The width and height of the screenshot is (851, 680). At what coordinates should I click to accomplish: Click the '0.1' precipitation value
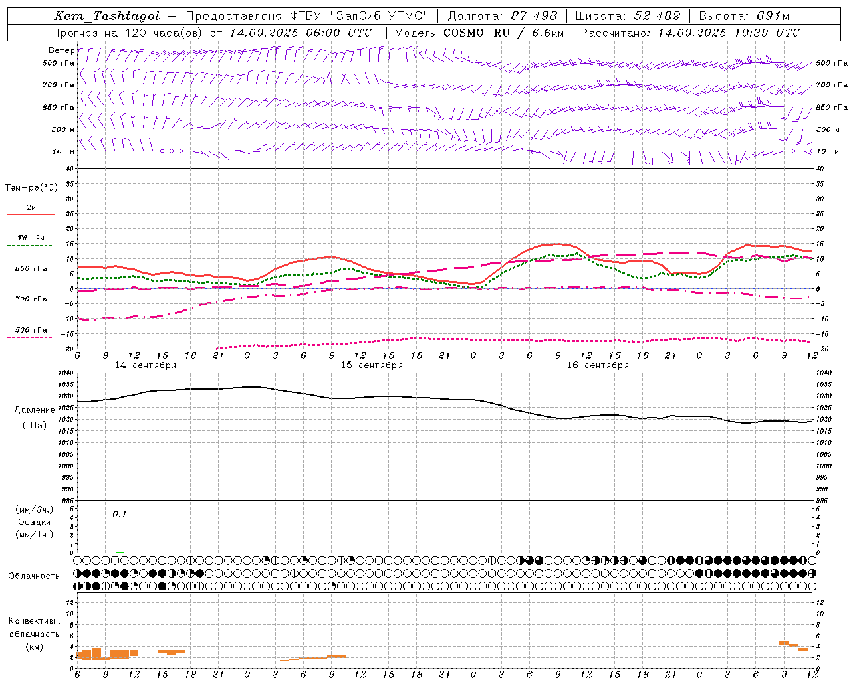tap(119, 514)
